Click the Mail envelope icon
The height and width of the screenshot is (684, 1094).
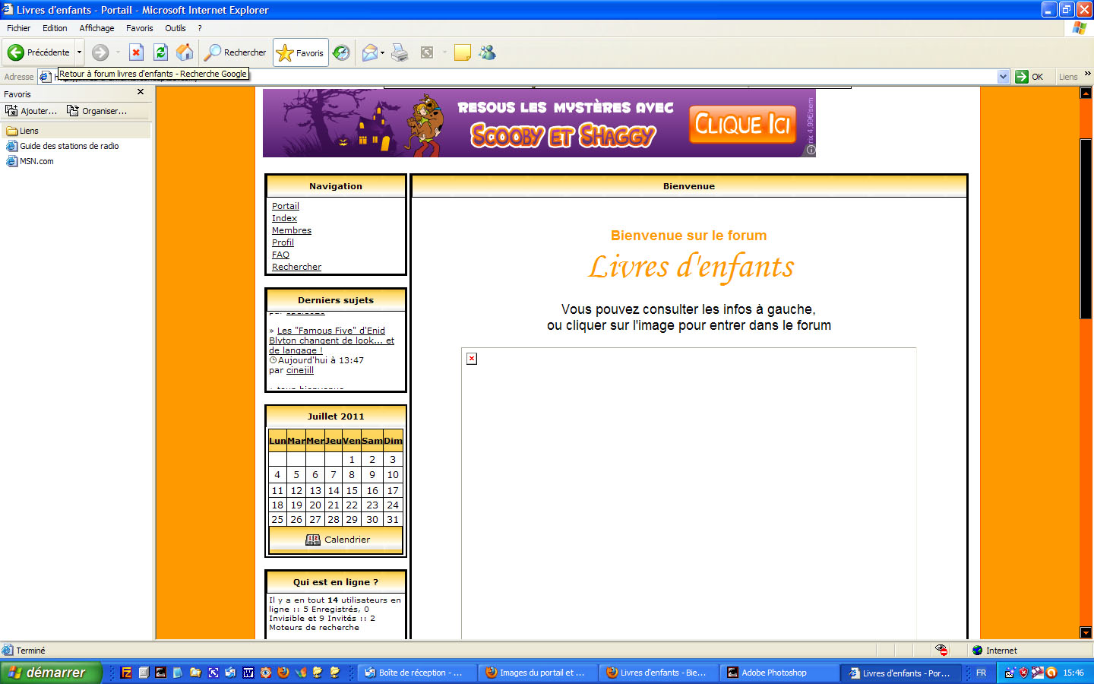click(370, 52)
